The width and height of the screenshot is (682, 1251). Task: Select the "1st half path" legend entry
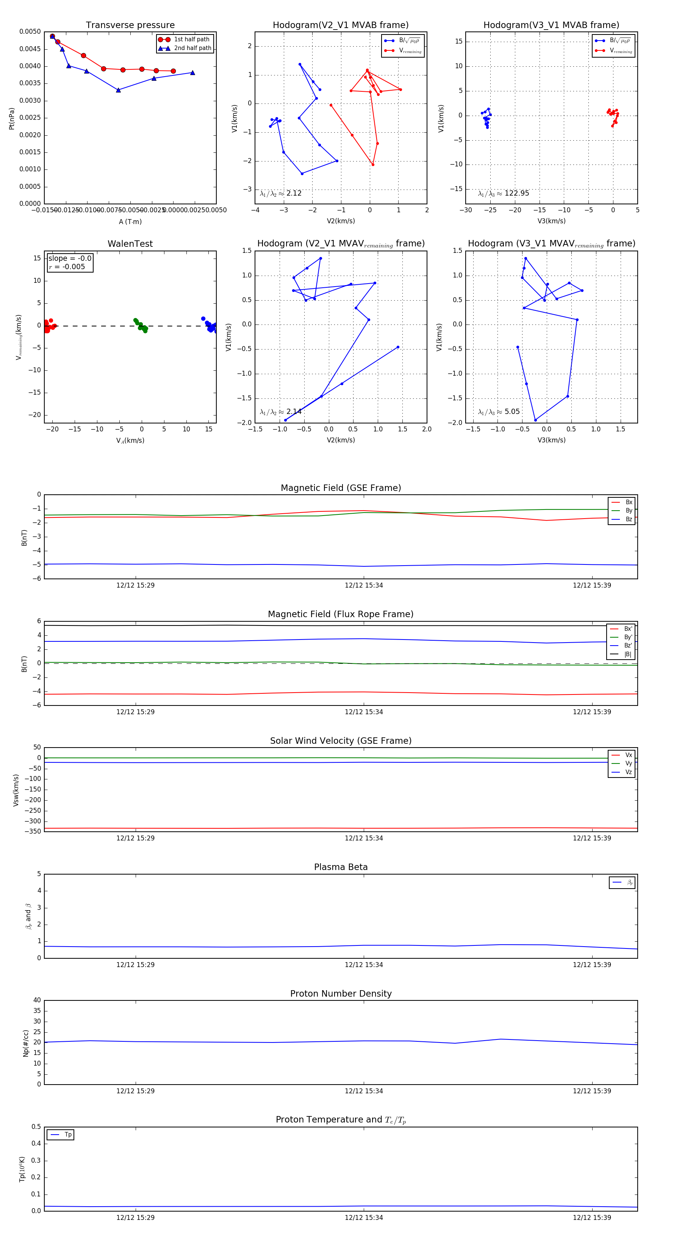click(185, 39)
